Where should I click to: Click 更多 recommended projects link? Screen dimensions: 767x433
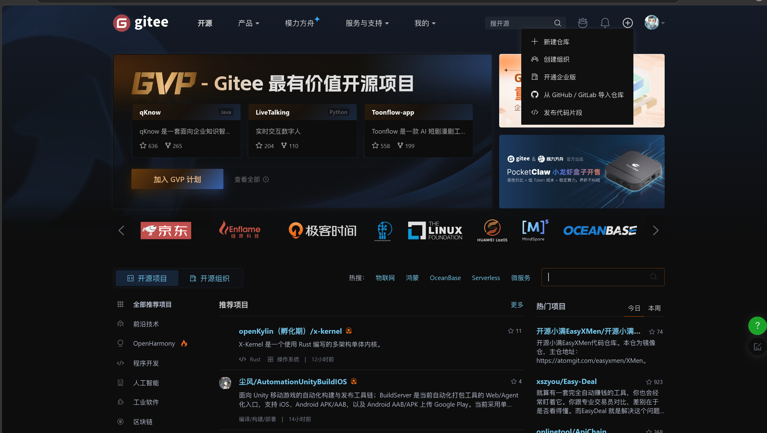[x=517, y=305]
